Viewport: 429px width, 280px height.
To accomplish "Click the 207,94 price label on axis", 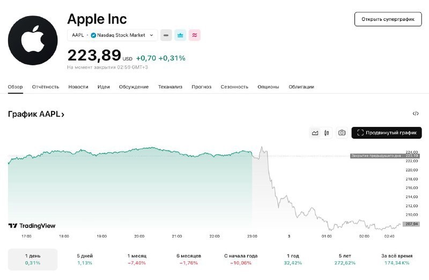I will pyautogui.click(x=412, y=224).
